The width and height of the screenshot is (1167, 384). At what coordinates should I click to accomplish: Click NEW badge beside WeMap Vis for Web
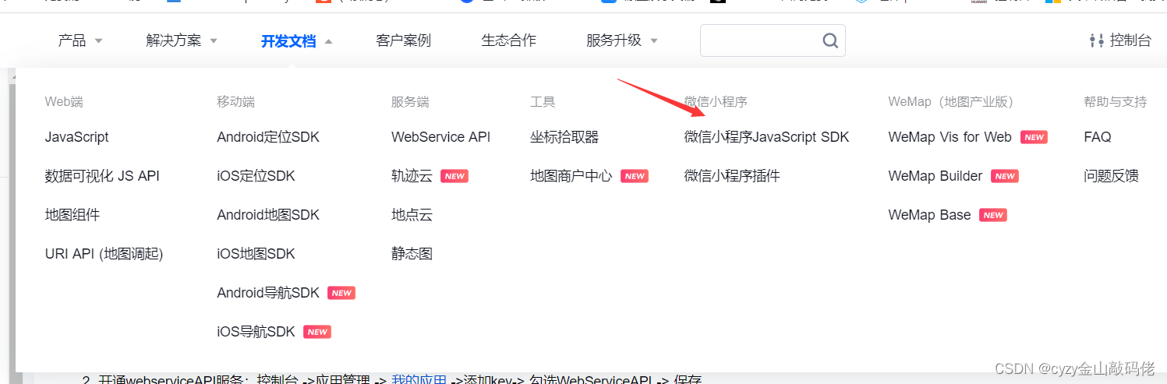pos(1034,137)
